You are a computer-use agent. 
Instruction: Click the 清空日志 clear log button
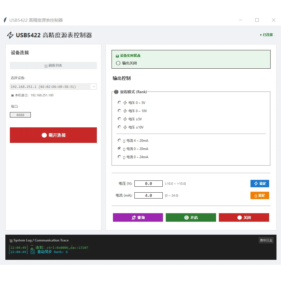point(266,240)
